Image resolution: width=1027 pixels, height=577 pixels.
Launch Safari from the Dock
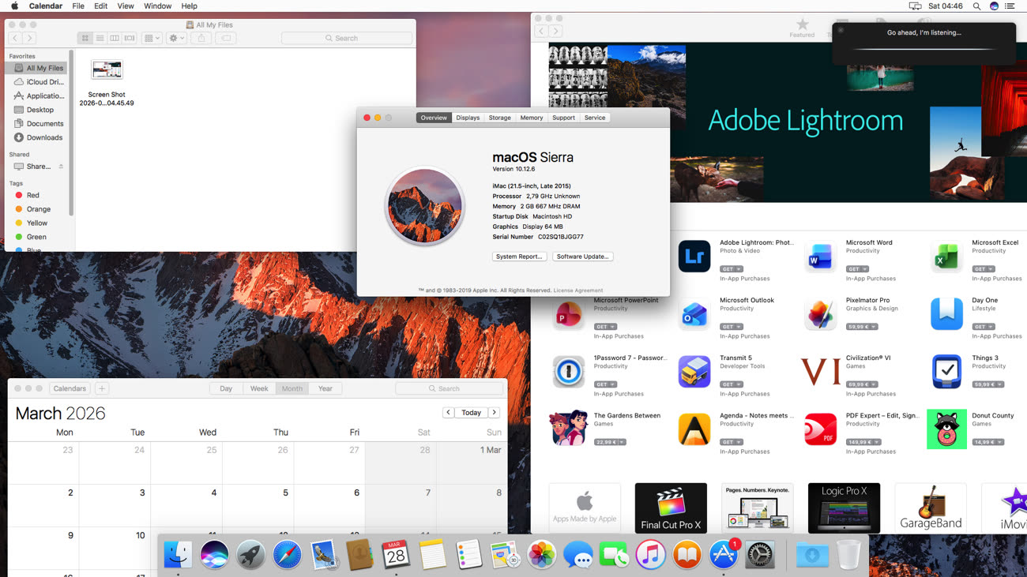pos(287,555)
